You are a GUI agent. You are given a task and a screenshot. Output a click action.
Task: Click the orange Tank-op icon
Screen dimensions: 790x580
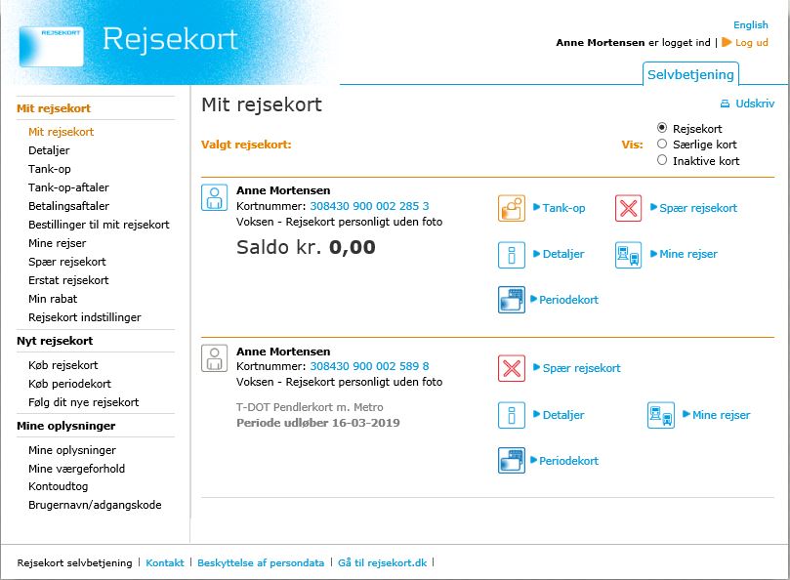[512, 208]
